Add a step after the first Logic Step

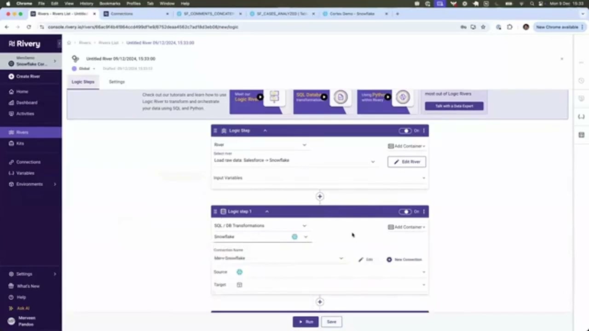[320, 196]
